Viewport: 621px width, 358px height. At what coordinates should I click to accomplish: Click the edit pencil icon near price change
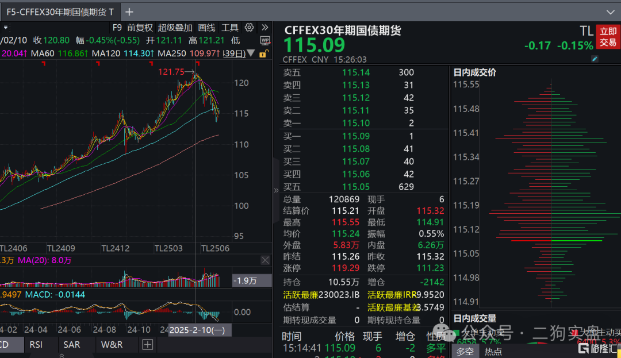point(595,59)
